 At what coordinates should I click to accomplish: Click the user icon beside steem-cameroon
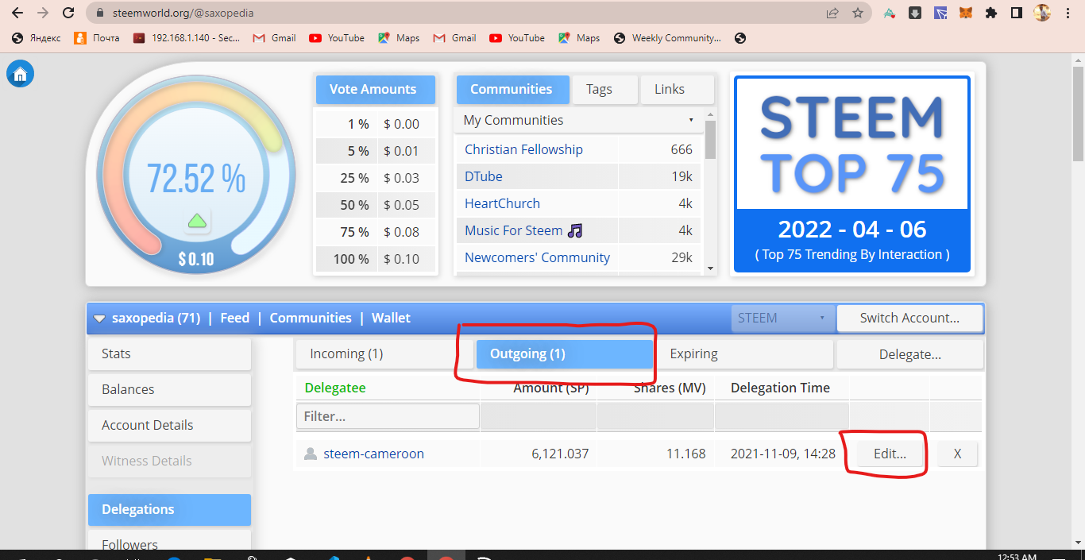point(311,454)
